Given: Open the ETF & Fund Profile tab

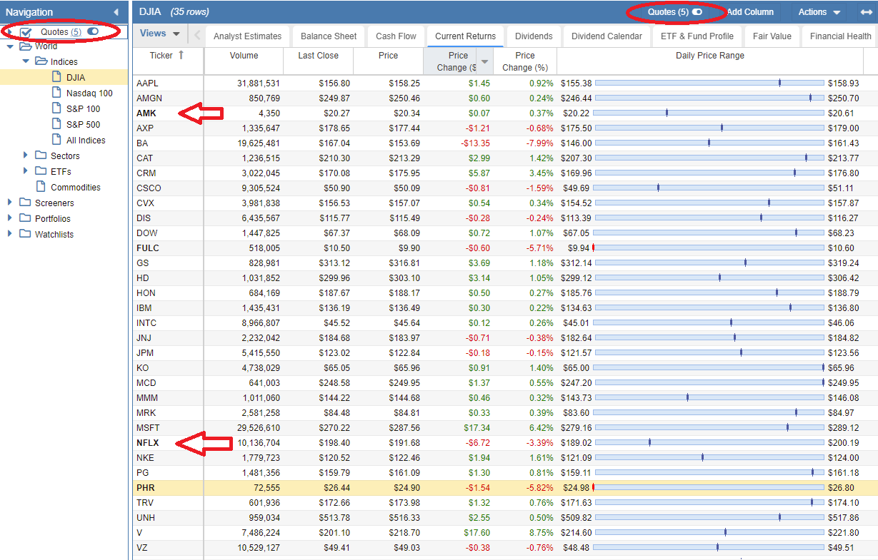Looking at the screenshot, I should [697, 36].
